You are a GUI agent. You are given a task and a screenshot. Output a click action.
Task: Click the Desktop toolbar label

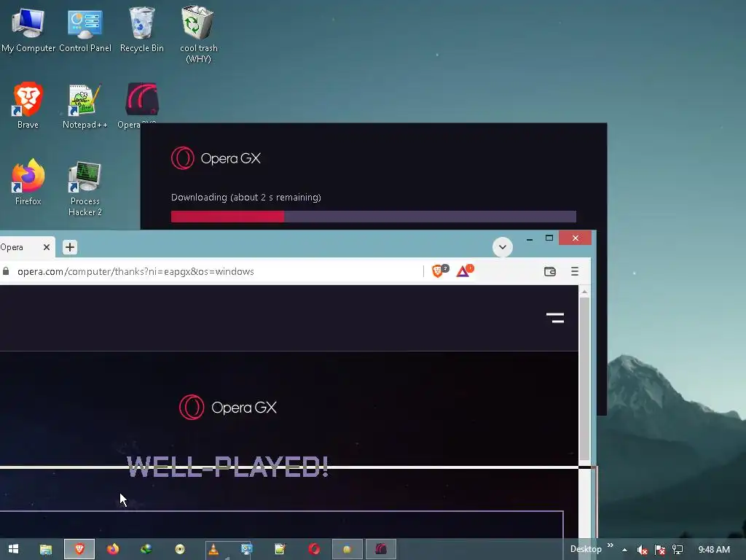click(586, 549)
